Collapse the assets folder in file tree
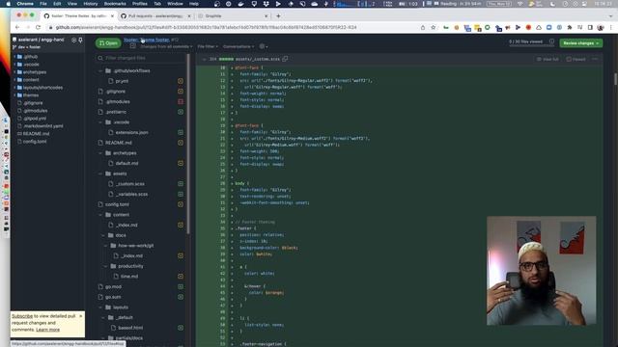This screenshot has height=347, width=618. pyautogui.click(x=100, y=173)
